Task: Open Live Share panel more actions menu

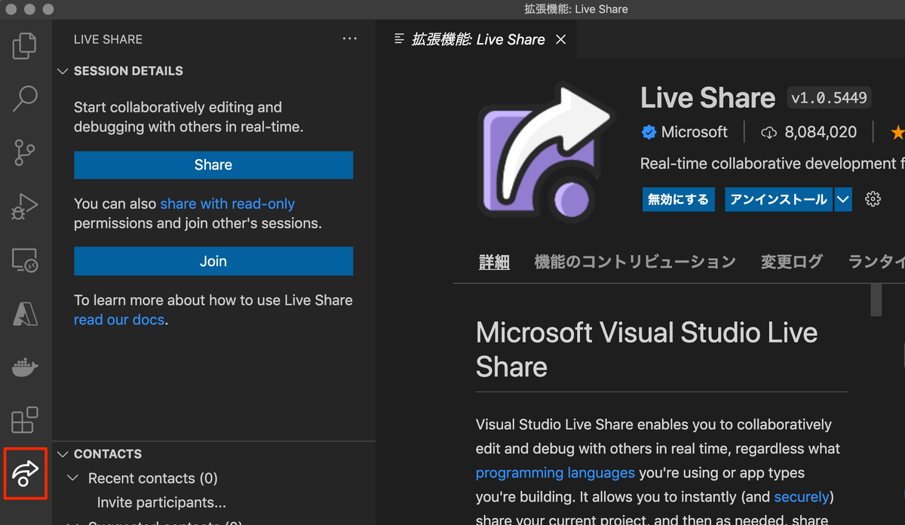Action: coord(349,39)
